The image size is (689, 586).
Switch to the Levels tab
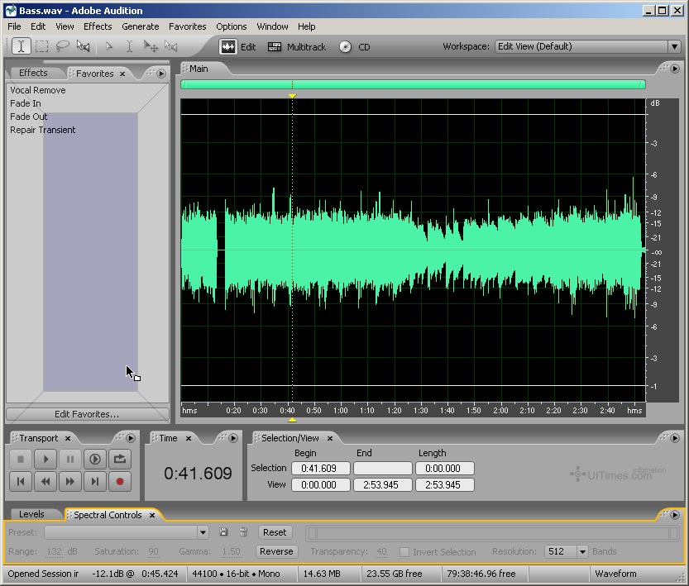click(x=31, y=514)
